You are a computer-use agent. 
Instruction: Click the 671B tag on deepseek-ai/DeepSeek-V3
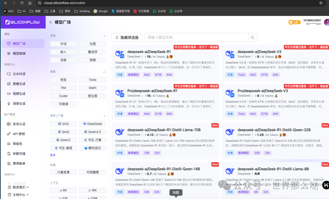click(x=264, y=75)
